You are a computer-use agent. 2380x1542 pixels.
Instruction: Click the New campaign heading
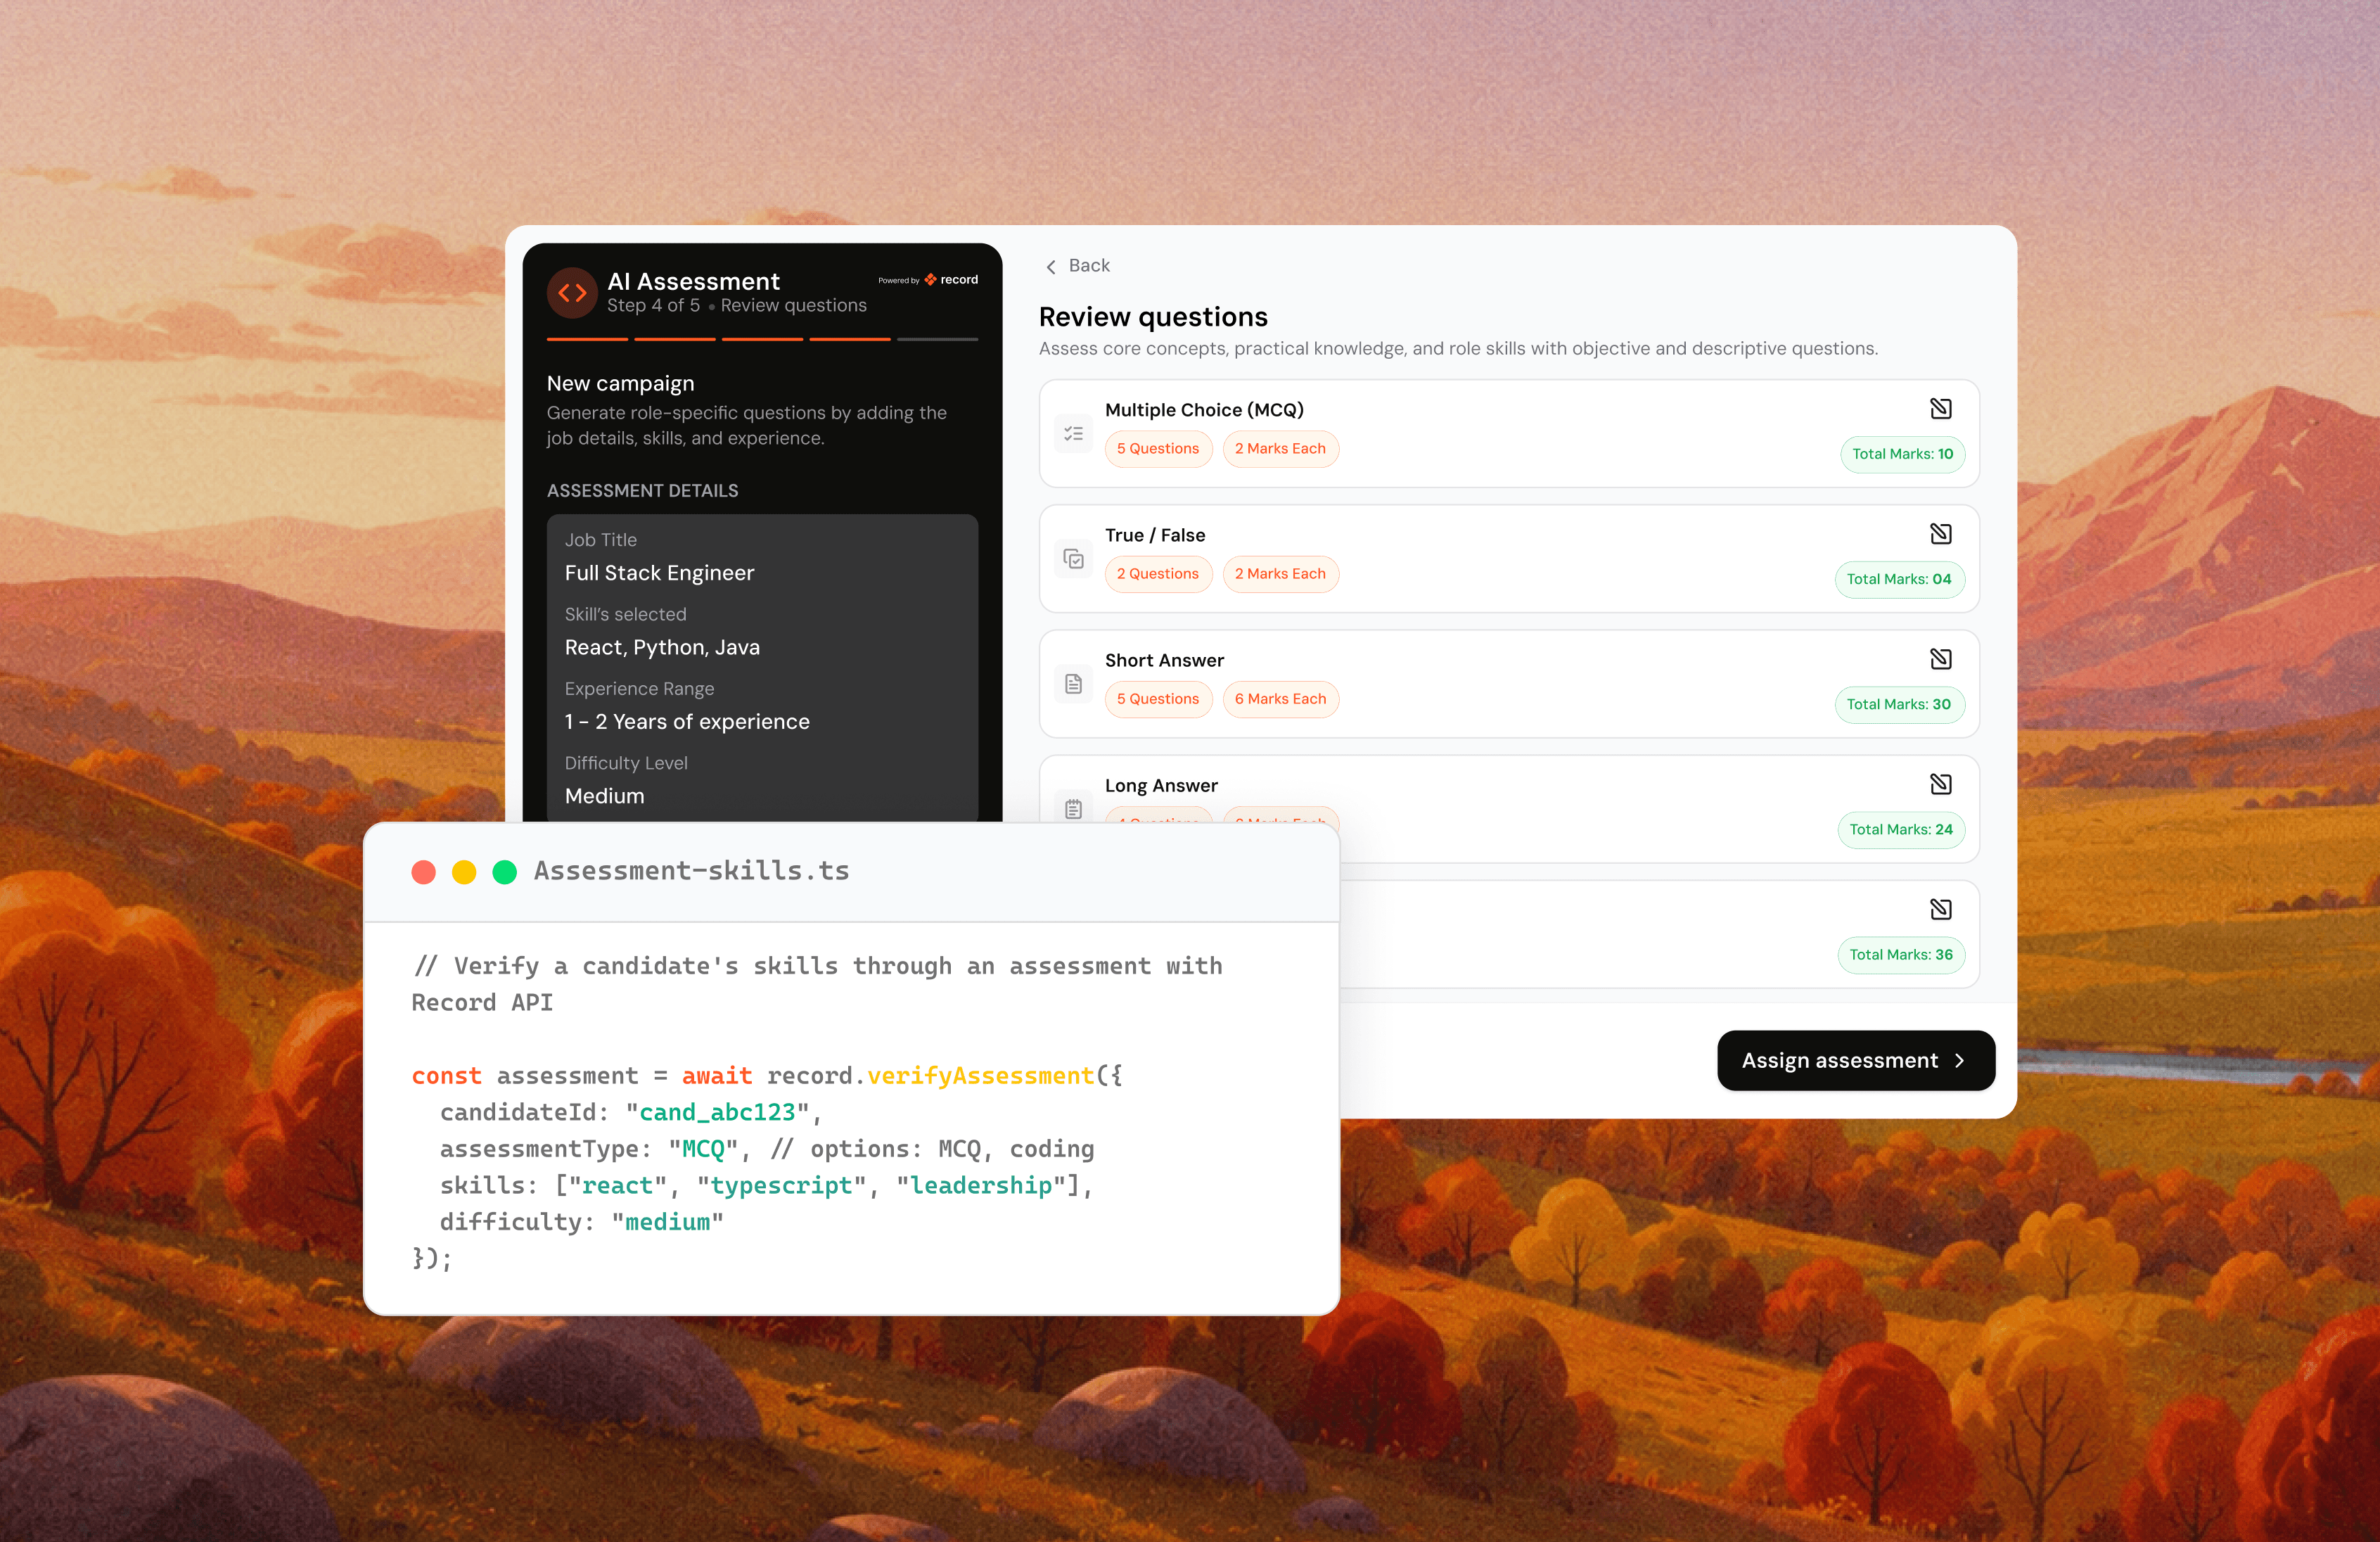click(620, 384)
